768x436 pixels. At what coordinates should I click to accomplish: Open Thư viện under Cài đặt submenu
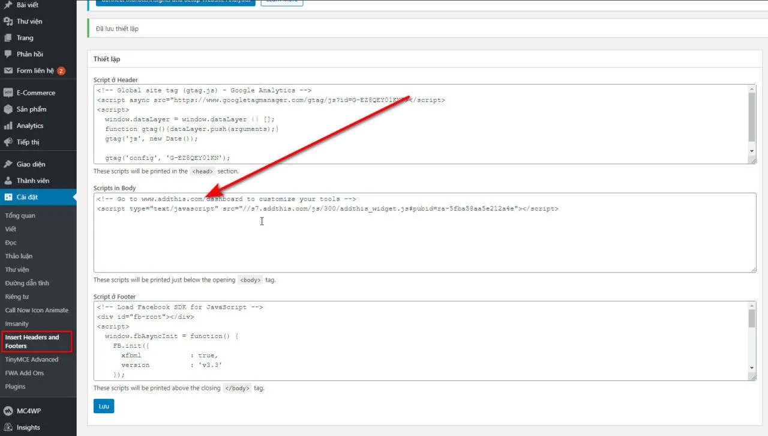(17, 270)
